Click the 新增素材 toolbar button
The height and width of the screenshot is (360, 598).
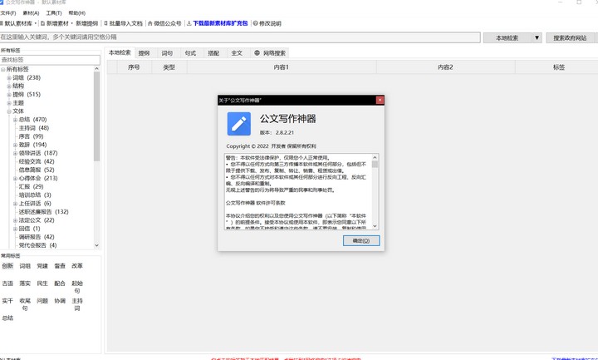click(x=57, y=23)
